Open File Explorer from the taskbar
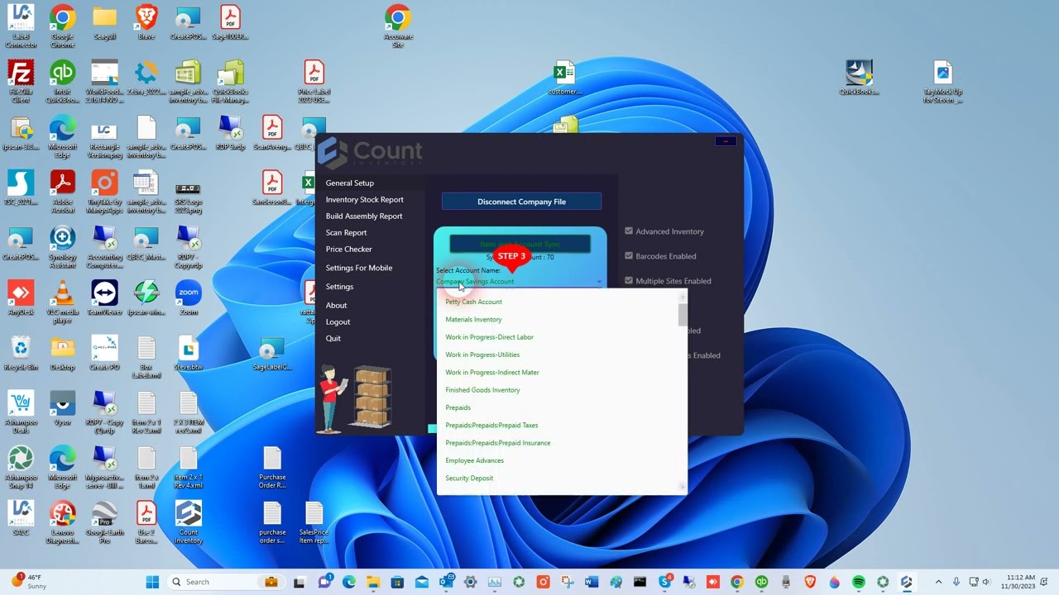Screen dimensions: 1059x595 tap(373, 582)
